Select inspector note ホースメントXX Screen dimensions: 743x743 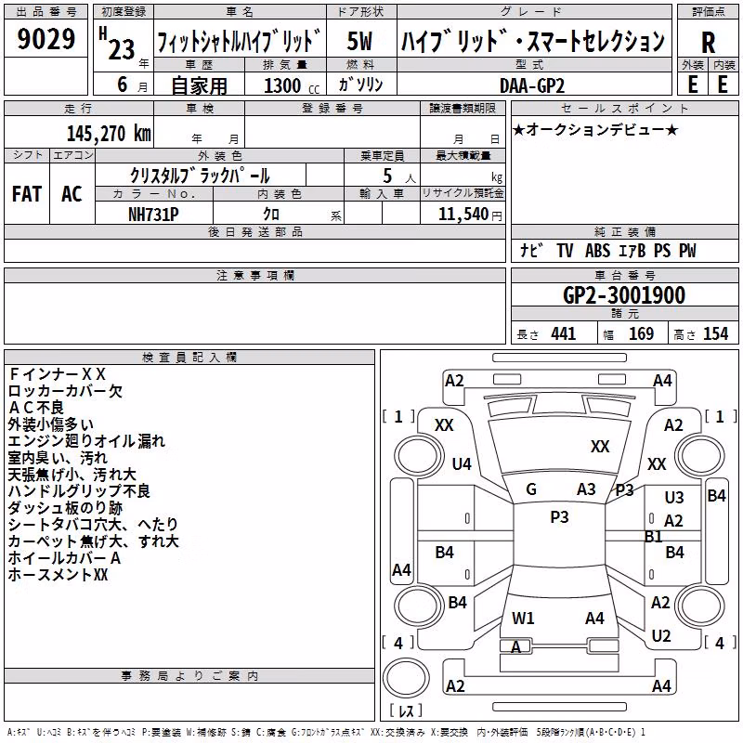tap(58, 575)
